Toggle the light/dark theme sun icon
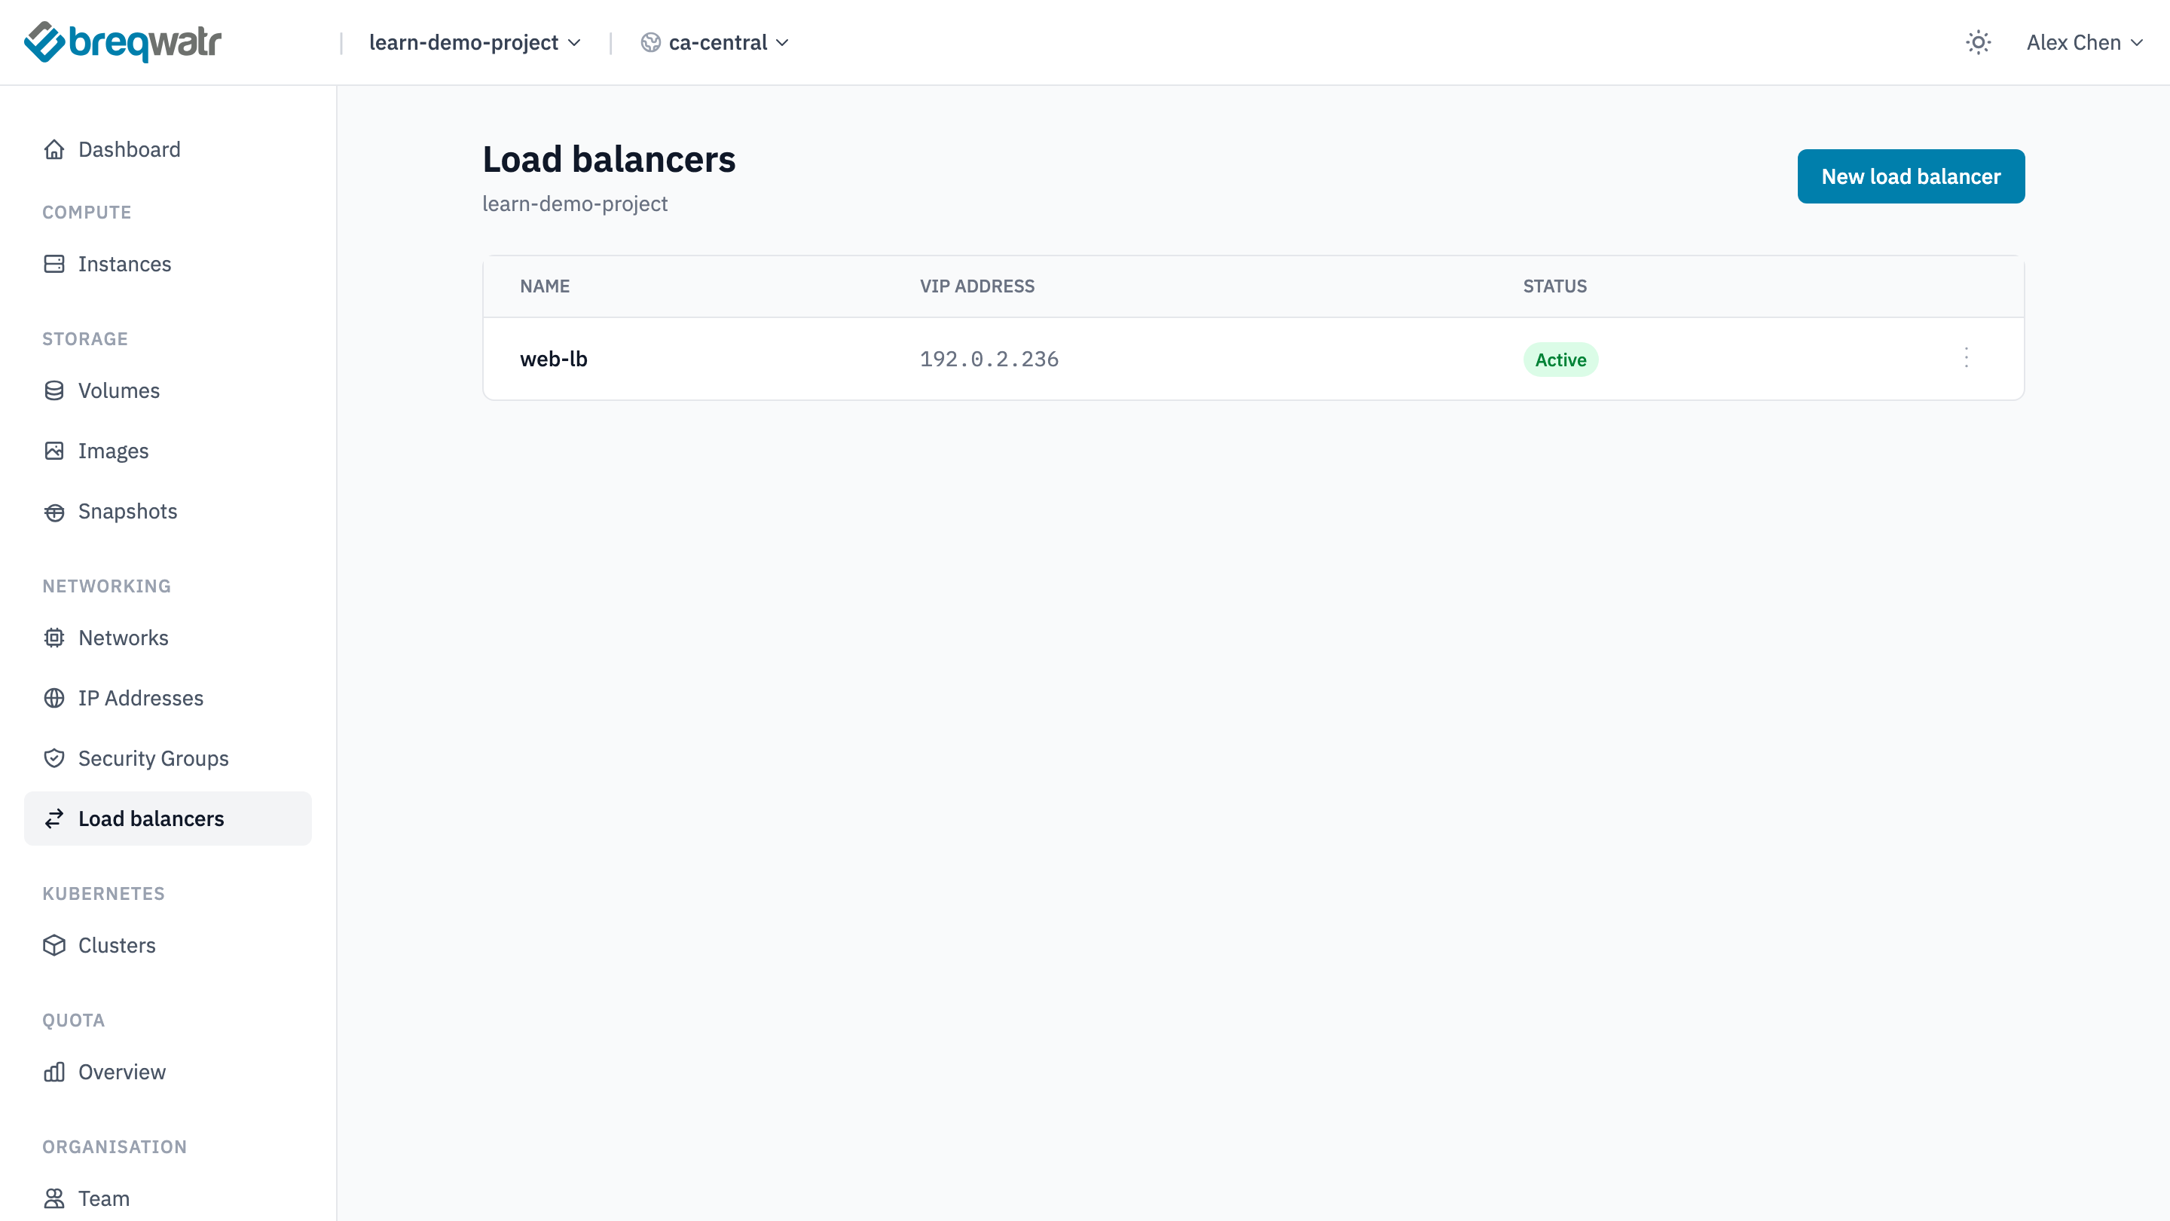2170x1221 pixels. click(x=1978, y=42)
